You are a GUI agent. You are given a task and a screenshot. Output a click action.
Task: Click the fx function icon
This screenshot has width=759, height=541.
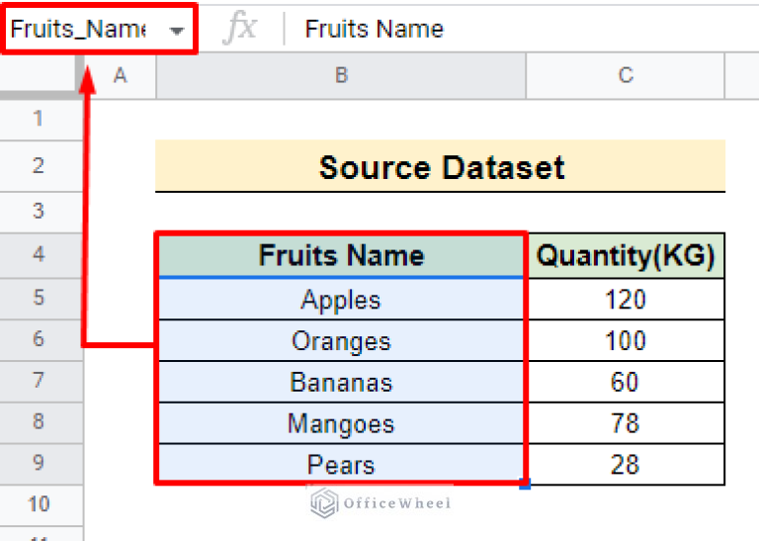238,30
